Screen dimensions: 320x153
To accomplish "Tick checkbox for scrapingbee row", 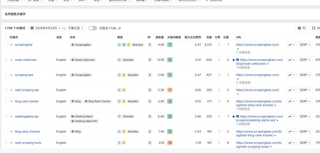I will 6,45.
